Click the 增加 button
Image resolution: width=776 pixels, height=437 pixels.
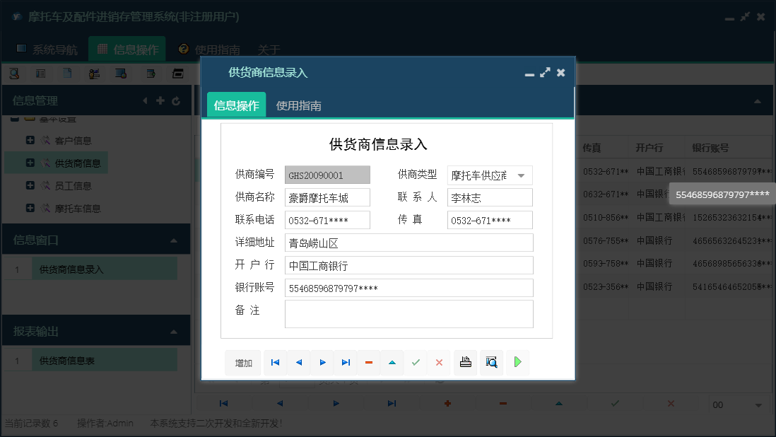(242, 362)
